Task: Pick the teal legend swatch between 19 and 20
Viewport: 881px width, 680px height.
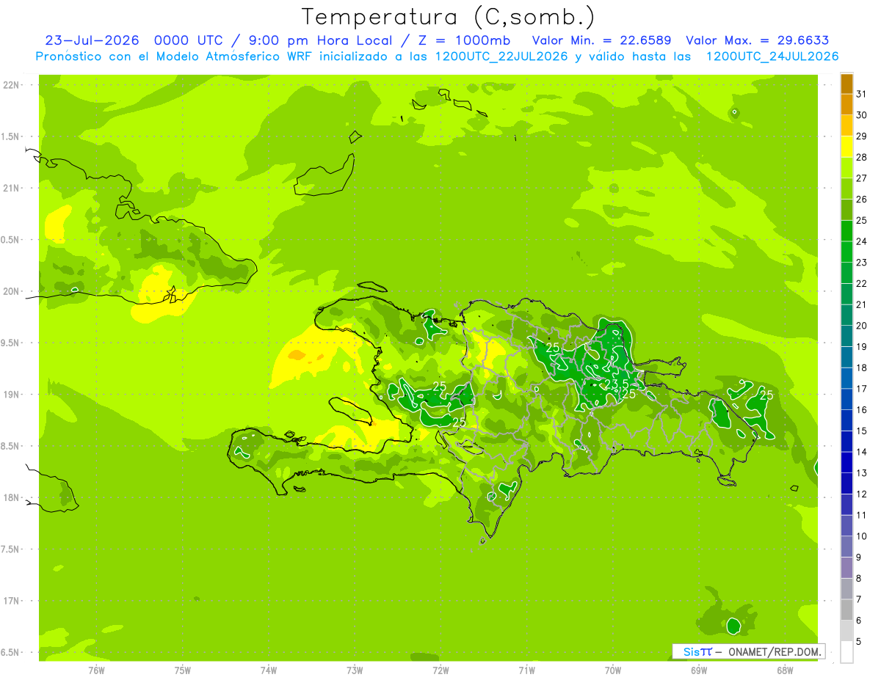Action: point(846,336)
